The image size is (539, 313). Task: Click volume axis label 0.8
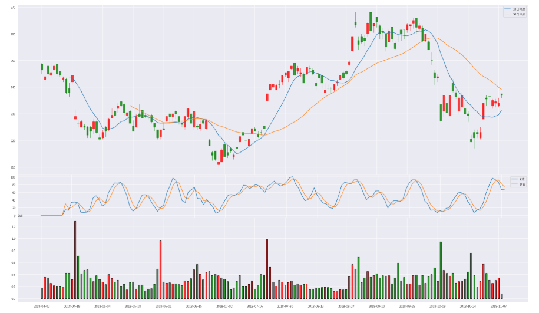click(14, 251)
